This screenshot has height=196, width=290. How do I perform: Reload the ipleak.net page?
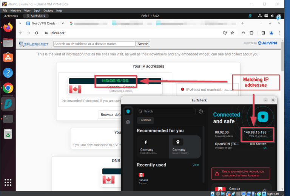(x=37, y=33)
